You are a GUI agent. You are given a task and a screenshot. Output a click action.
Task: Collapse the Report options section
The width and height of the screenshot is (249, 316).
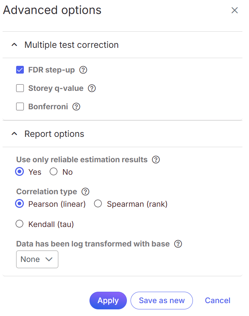pyautogui.click(x=14, y=134)
